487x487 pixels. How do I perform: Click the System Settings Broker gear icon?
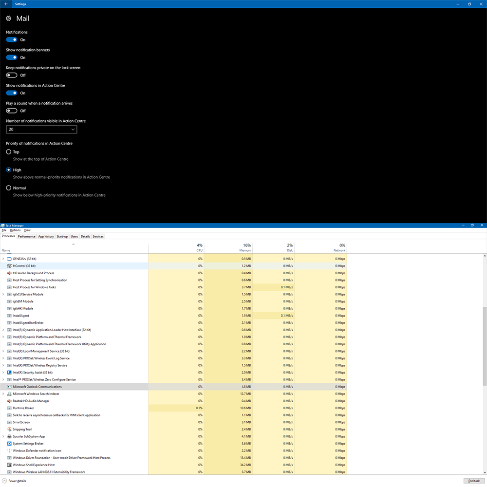9,444
